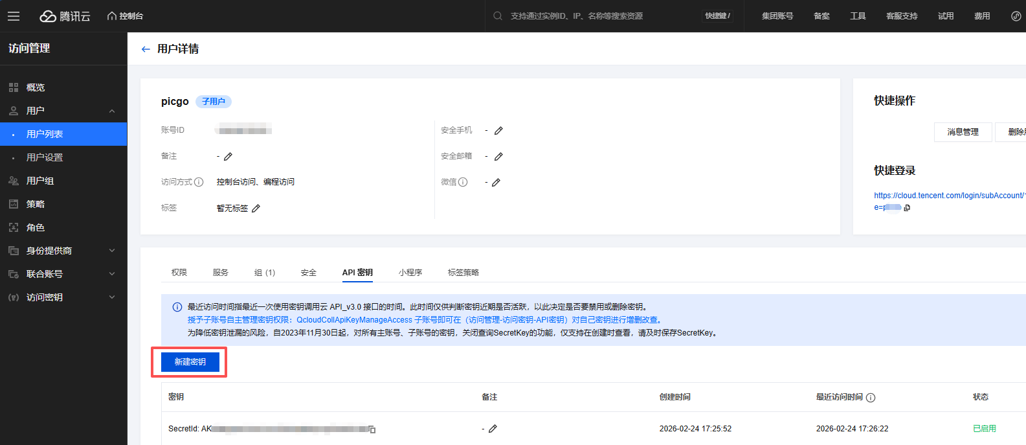The height and width of the screenshot is (445, 1026).
Task: Edit the 安全手机 pencil icon
Action: coord(498,131)
